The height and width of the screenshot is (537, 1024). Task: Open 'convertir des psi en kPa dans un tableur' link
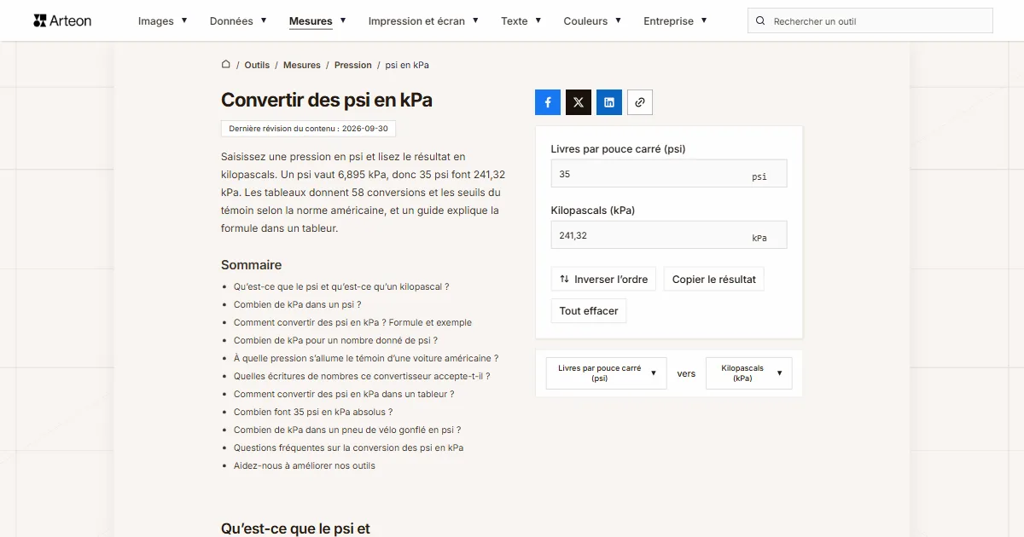344,394
